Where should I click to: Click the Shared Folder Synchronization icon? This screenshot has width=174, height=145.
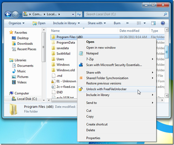[x=81, y=78]
